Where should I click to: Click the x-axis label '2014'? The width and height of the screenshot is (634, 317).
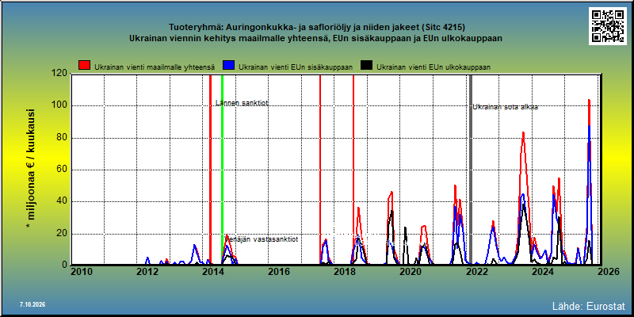[213, 272]
